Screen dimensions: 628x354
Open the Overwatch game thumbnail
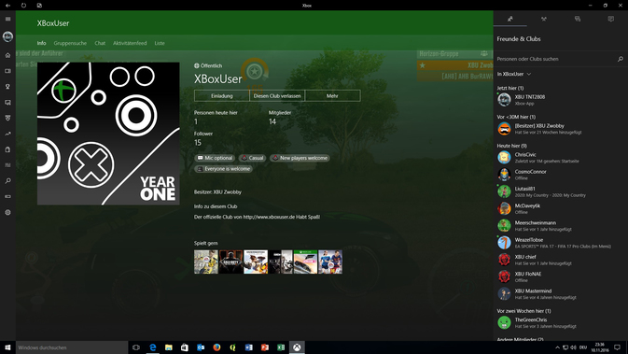click(256, 262)
